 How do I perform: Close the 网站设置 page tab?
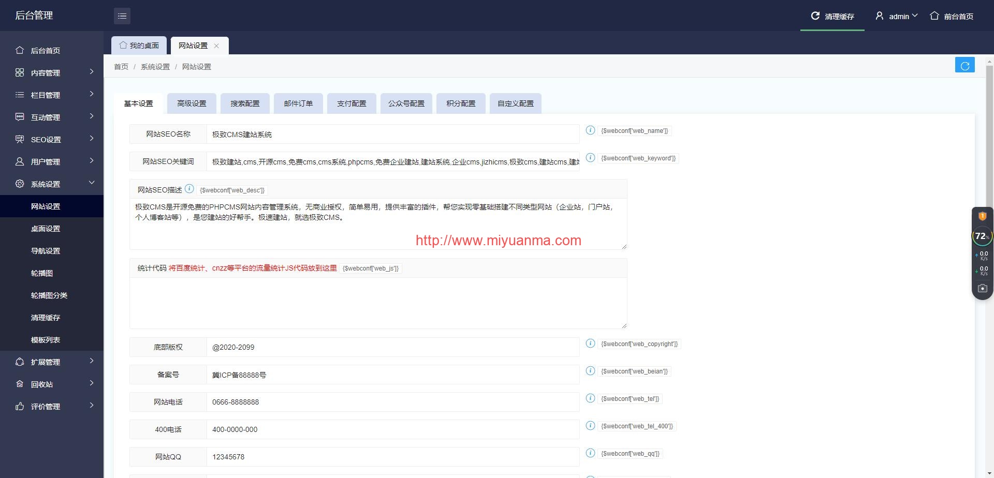pyautogui.click(x=216, y=46)
